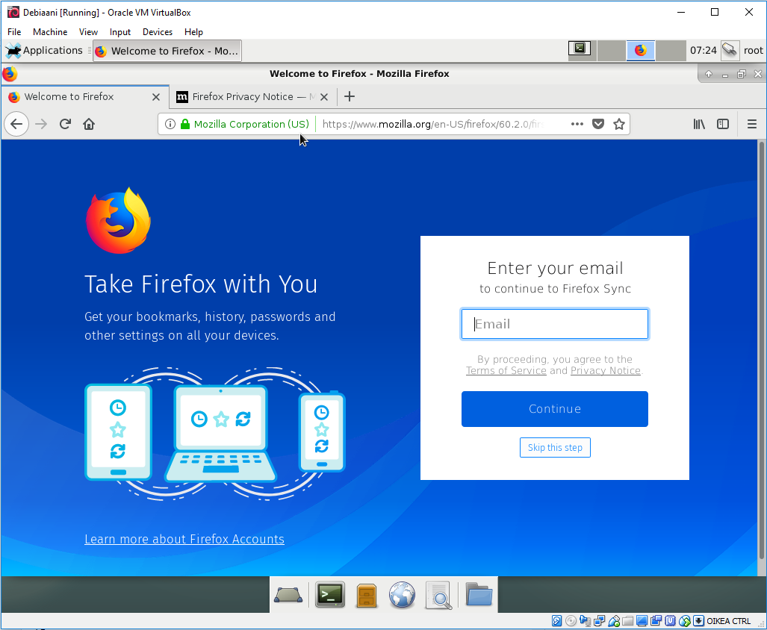Open the Firefox Library icon
Screen dimensions: 767x630
(699, 124)
